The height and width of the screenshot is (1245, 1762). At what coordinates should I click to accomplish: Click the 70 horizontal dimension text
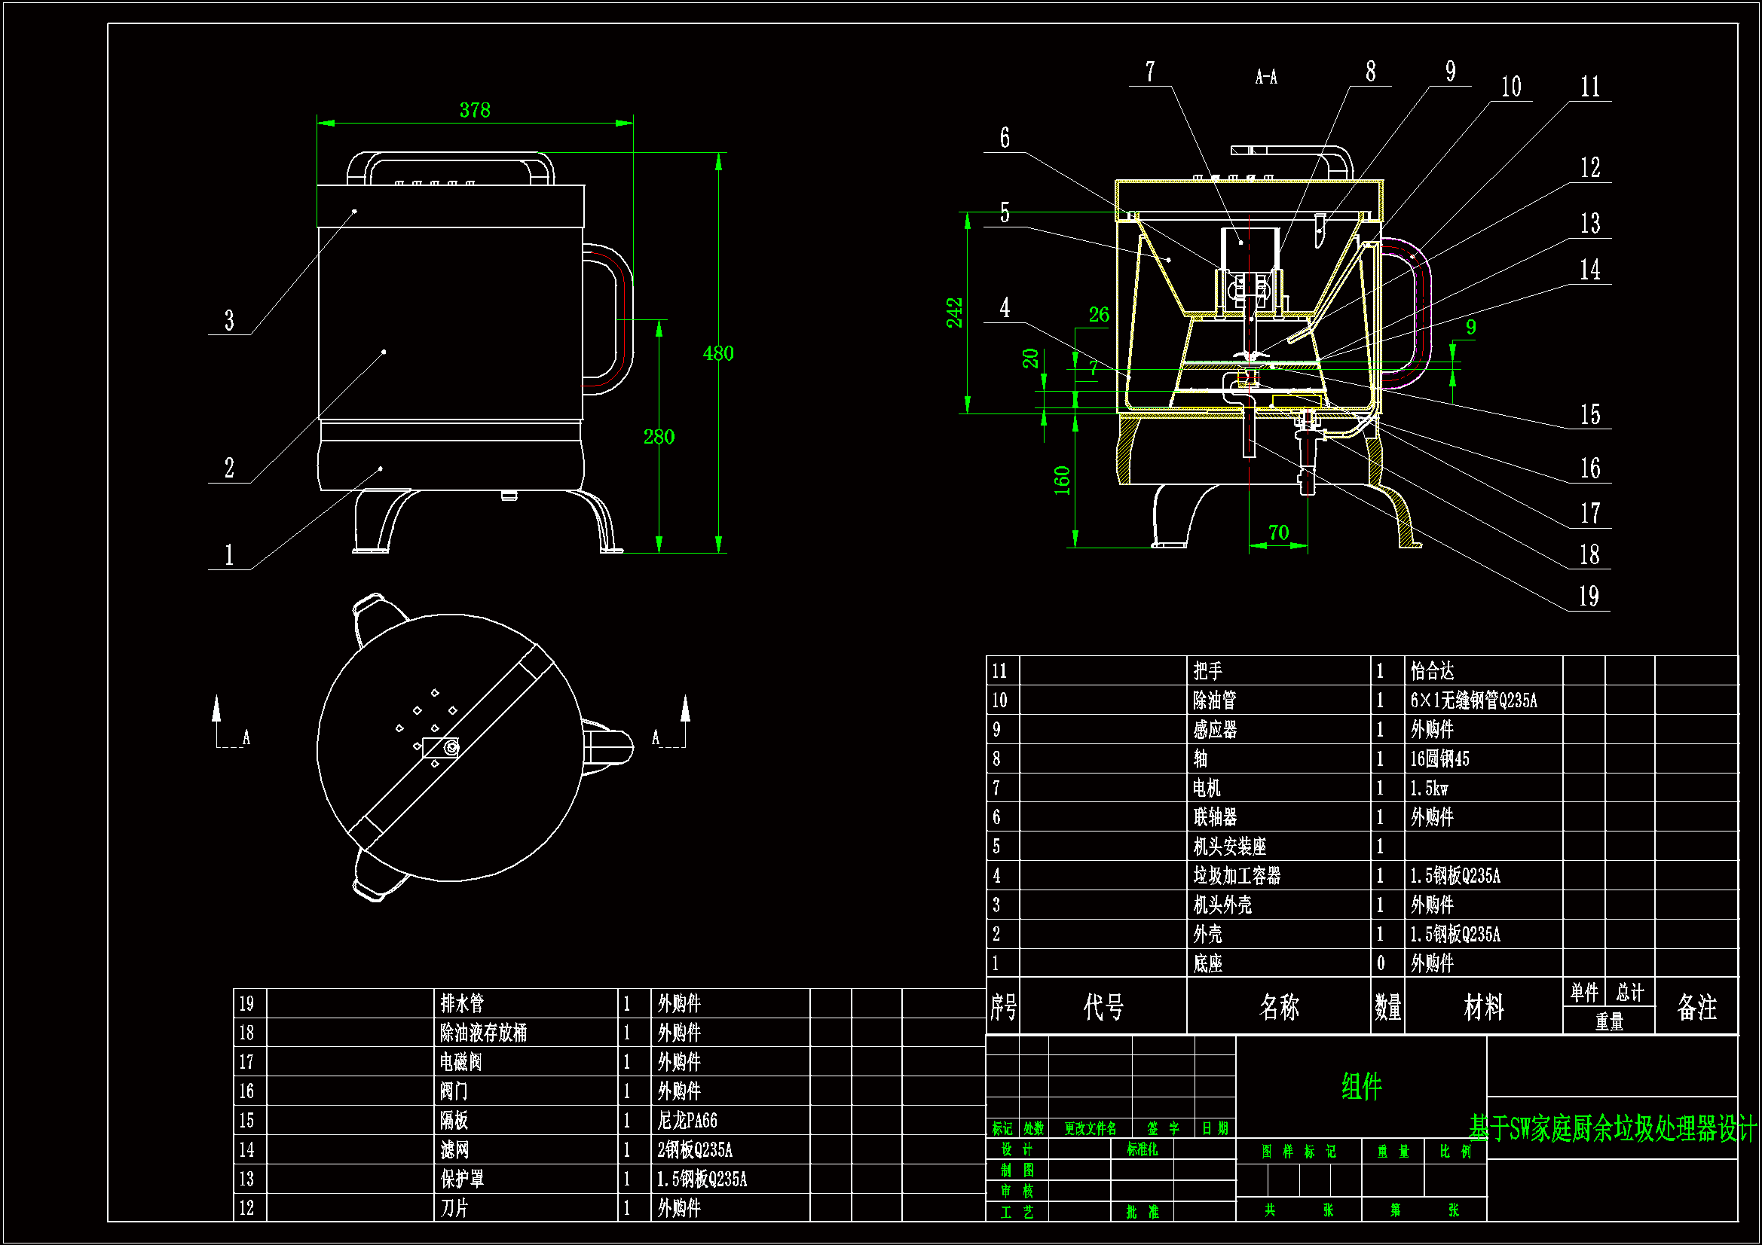point(1277,532)
